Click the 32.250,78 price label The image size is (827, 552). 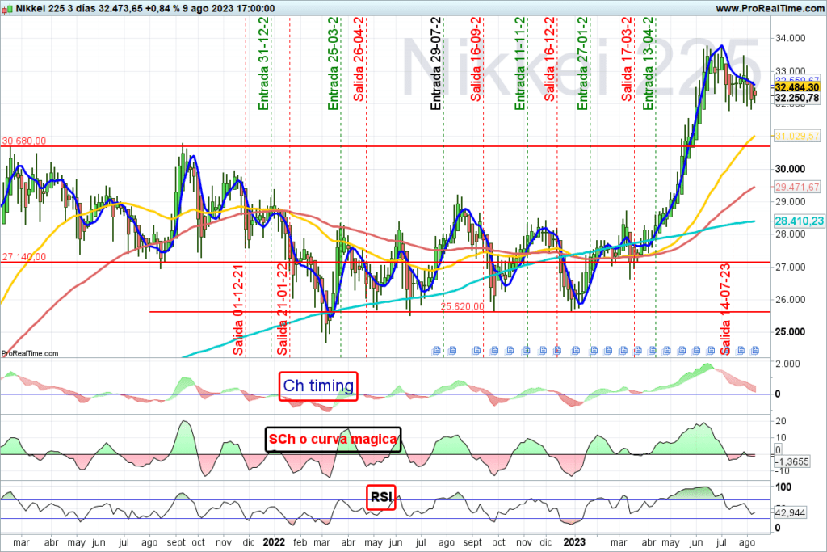click(x=797, y=98)
